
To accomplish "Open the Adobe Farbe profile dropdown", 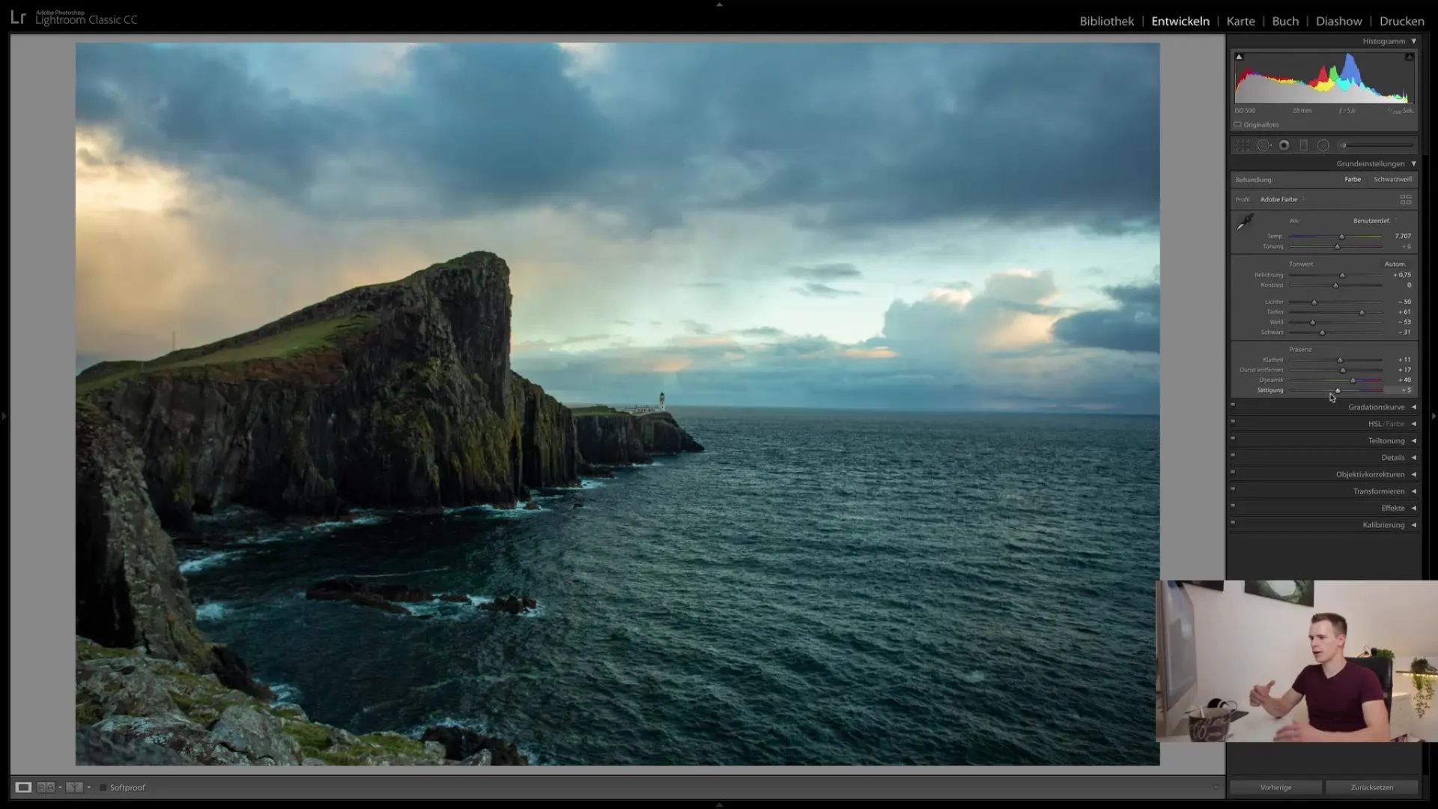I will tap(1282, 199).
